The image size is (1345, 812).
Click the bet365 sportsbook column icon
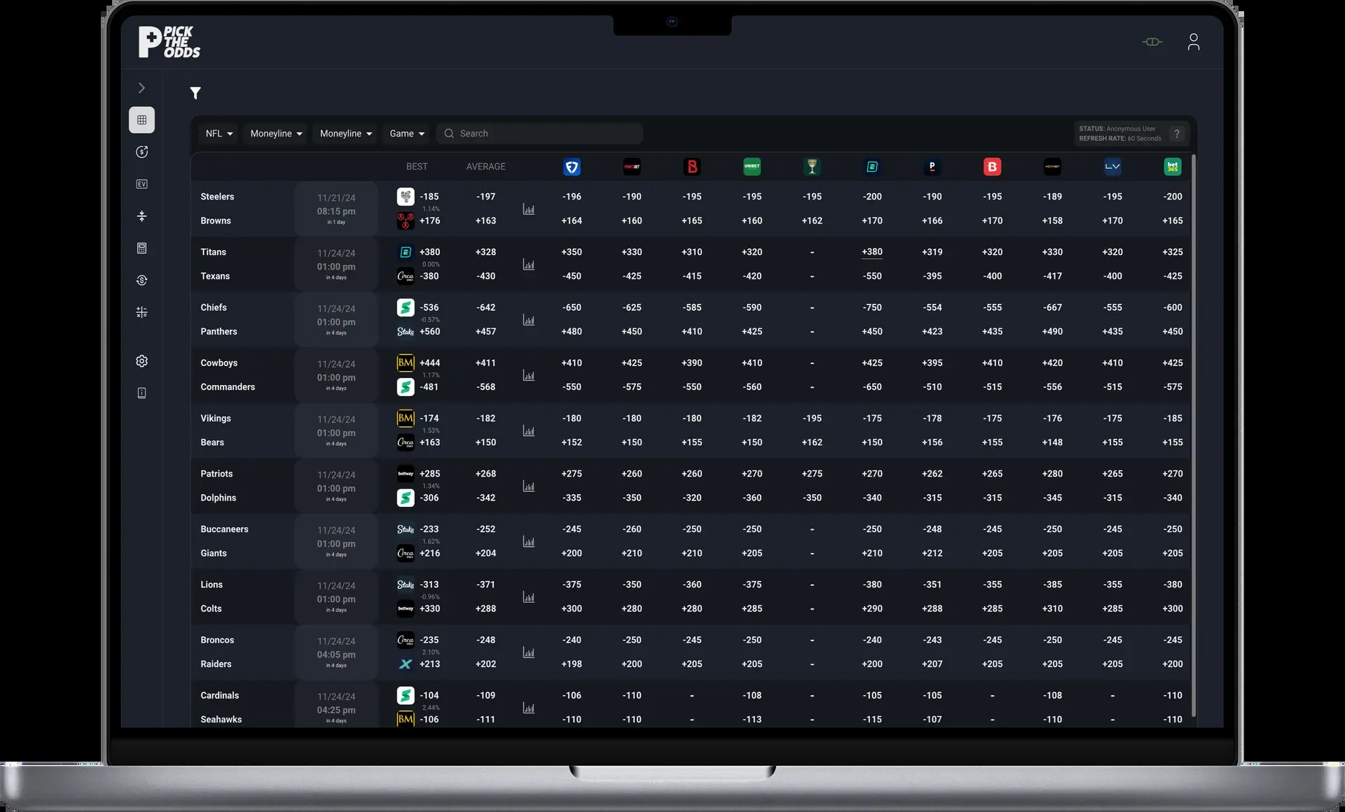(1173, 167)
